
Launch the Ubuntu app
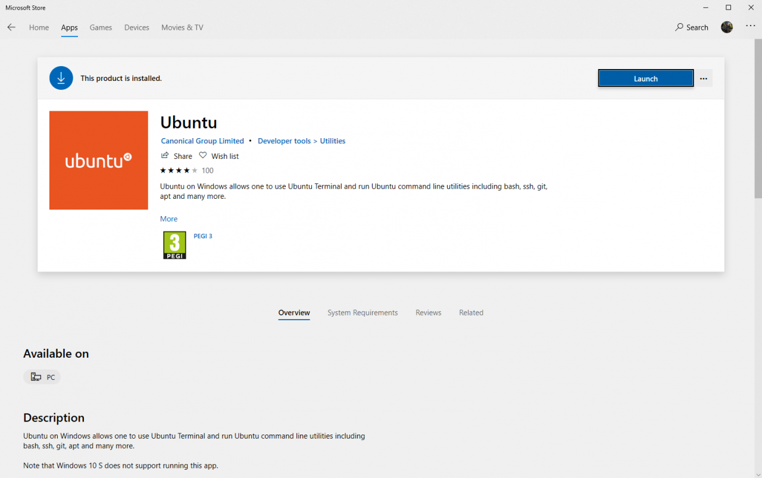coord(646,79)
